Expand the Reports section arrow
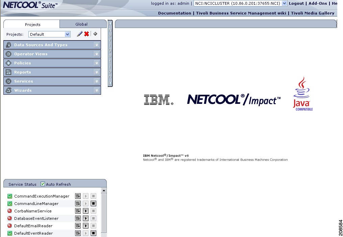This screenshot has width=343, height=237. click(96, 72)
